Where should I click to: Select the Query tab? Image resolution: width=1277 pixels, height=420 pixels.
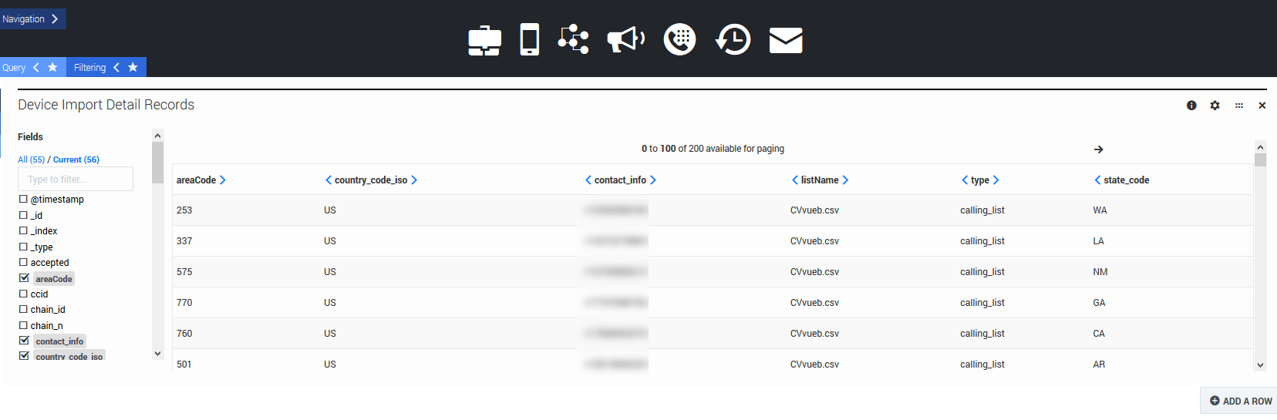(x=14, y=68)
